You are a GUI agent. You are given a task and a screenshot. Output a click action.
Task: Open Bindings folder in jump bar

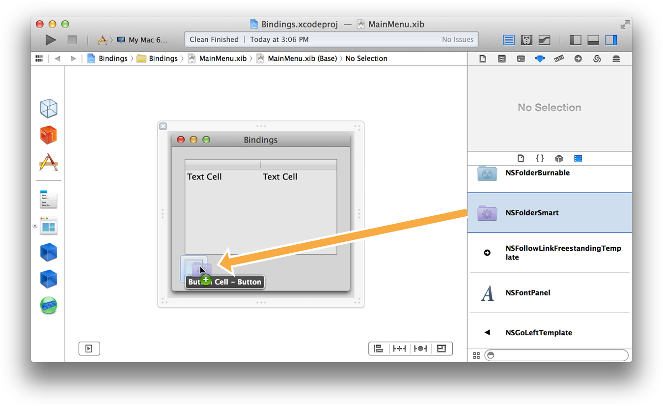tap(157, 58)
